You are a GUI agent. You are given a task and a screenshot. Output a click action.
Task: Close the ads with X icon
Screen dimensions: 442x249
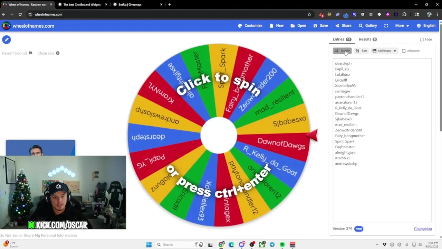[58, 53]
